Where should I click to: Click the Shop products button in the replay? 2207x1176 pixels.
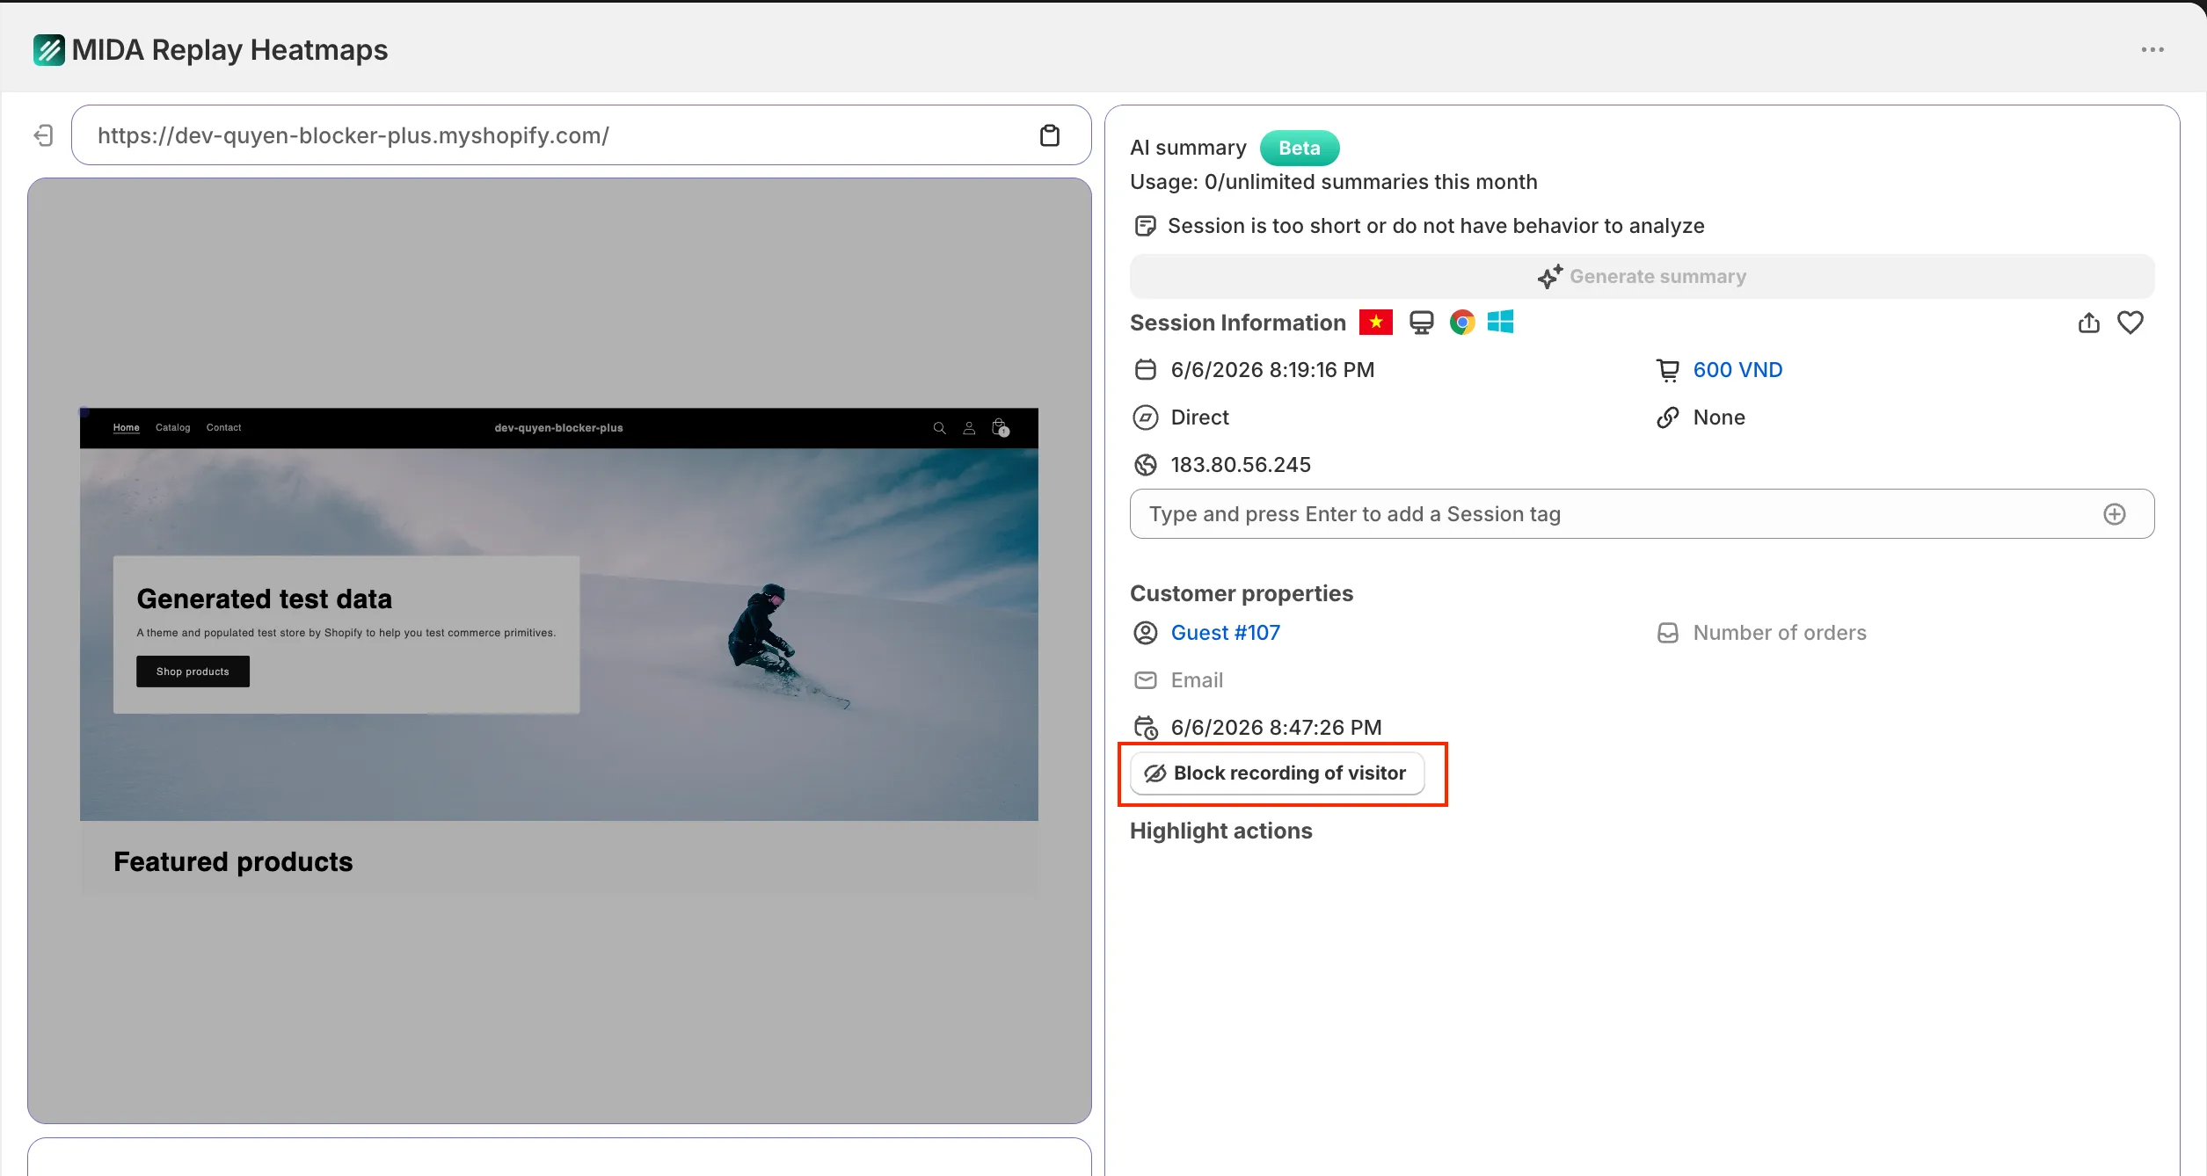tap(193, 671)
